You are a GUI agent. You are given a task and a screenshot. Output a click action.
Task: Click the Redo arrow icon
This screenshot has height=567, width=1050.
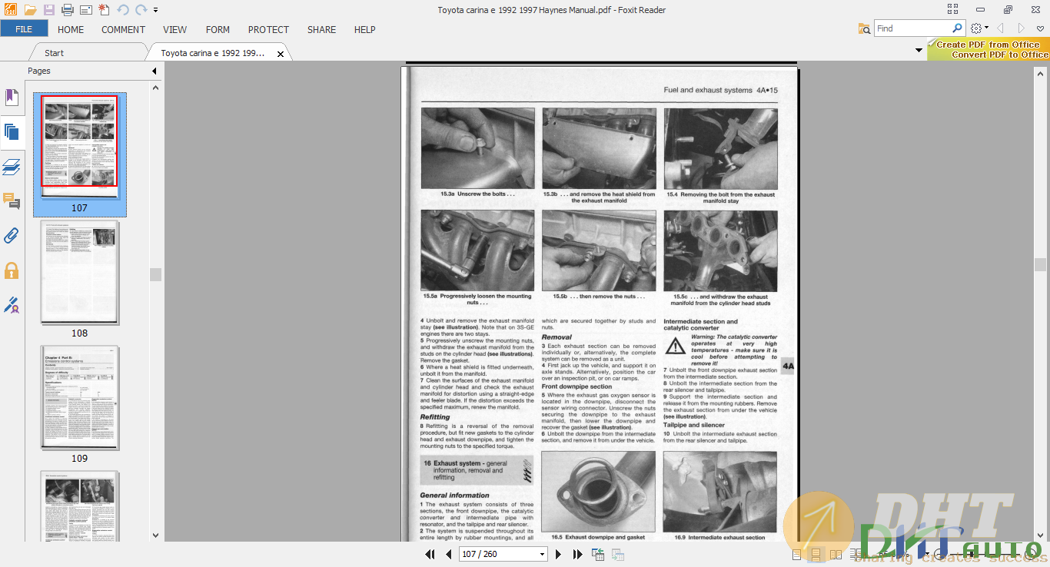point(141,10)
